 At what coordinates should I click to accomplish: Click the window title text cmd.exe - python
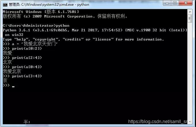click(55, 5)
